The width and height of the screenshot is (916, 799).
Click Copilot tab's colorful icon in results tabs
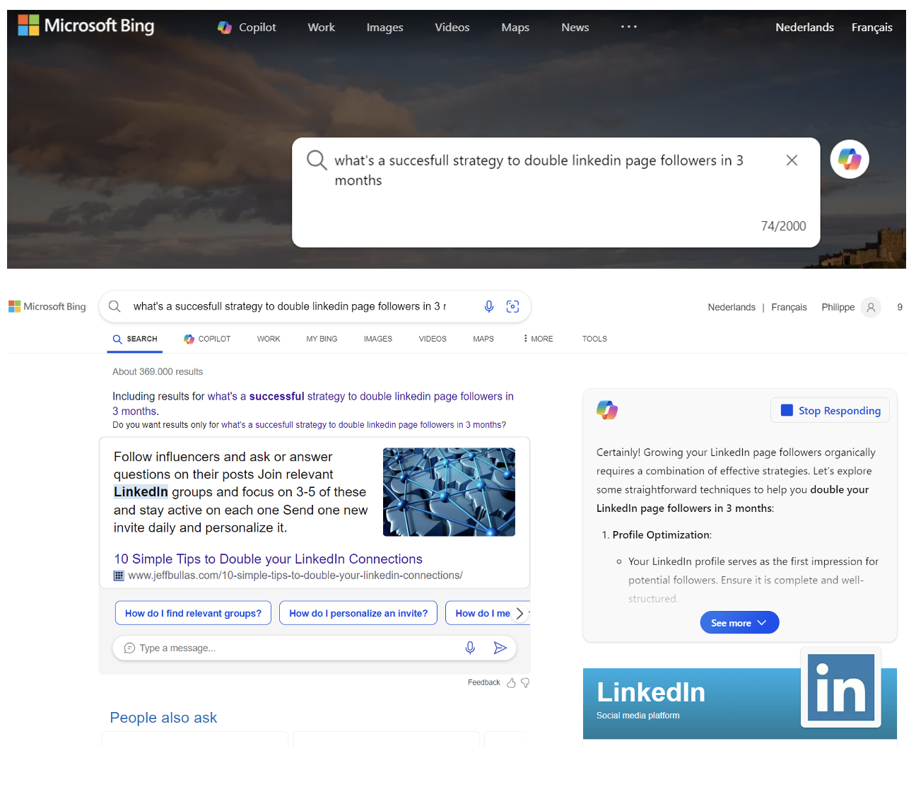point(189,339)
